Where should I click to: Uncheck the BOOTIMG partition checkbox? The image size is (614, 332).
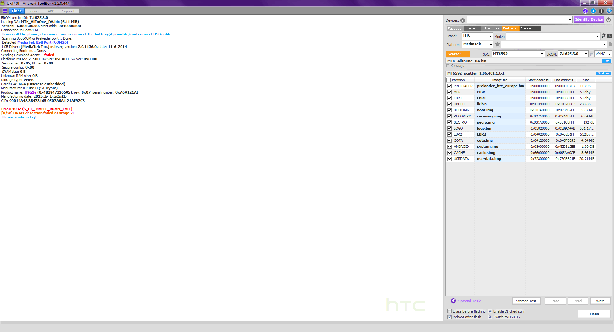(449, 110)
